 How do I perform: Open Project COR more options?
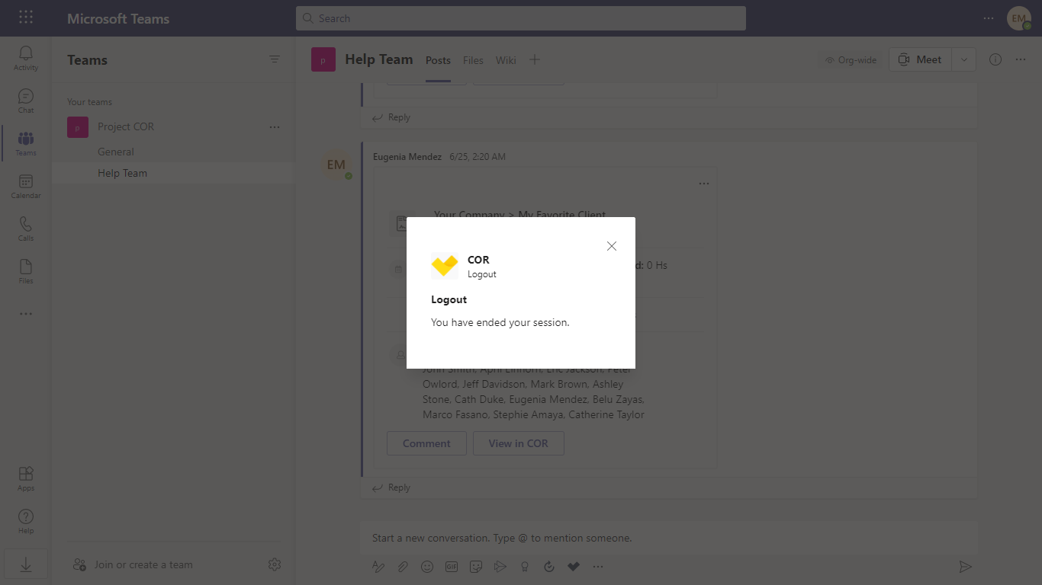click(x=275, y=127)
